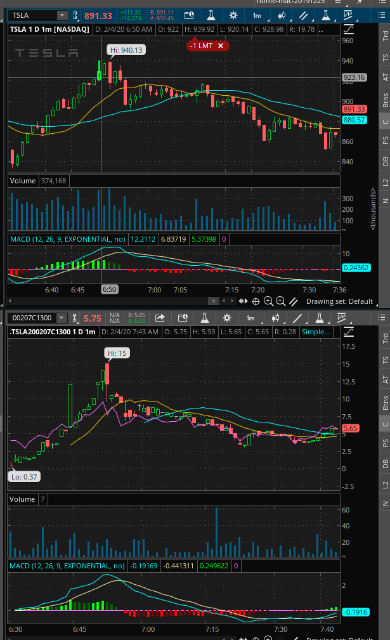Click TSLA symbol input field
Viewport: 390px width, 640px height.
[32, 15]
